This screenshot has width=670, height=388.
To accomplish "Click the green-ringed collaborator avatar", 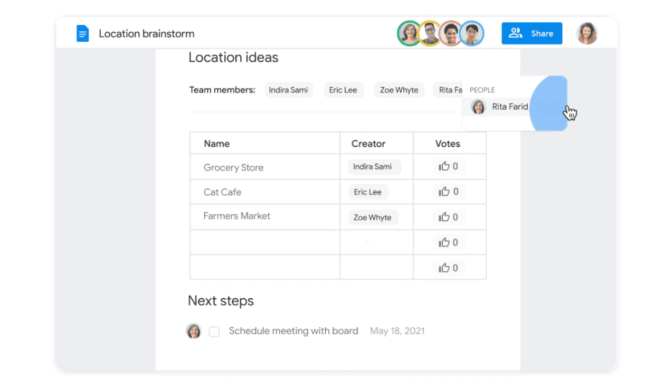I will [409, 33].
